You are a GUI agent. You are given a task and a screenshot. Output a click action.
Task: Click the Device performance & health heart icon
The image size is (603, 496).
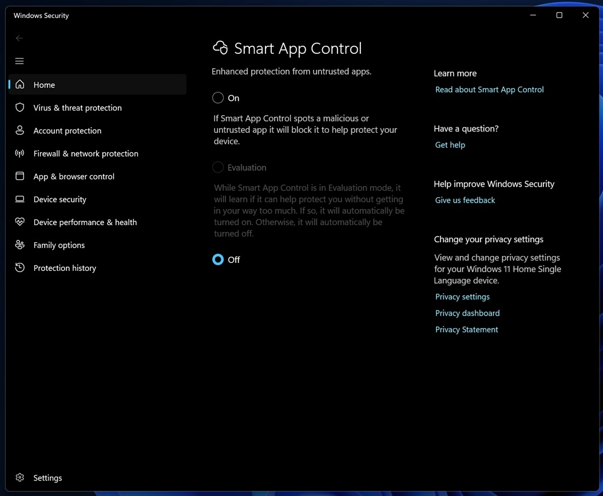[19, 222]
